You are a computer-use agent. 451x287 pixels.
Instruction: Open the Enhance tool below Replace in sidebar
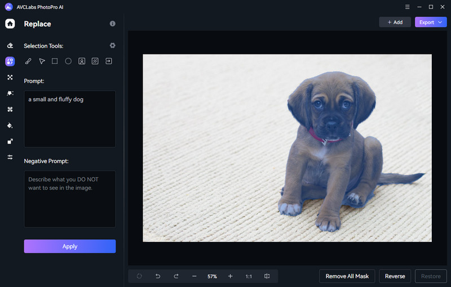(x=10, y=77)
